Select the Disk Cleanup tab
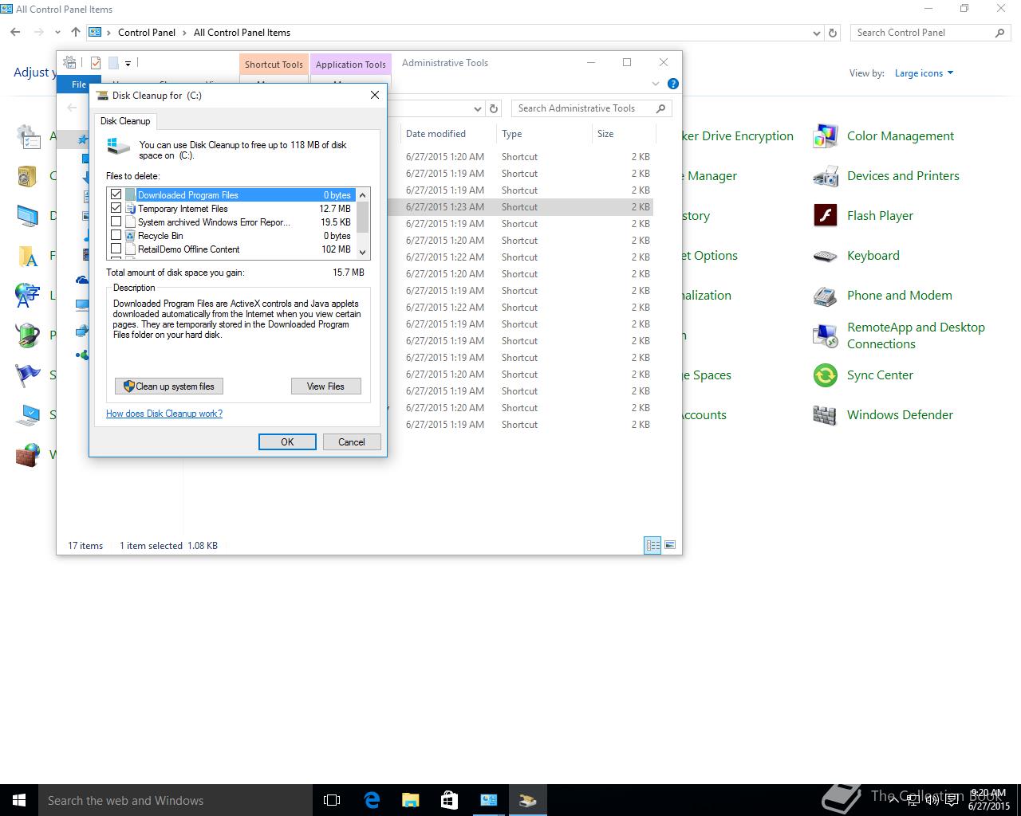This screenshot has width=1021, height=816. [125, 121]
